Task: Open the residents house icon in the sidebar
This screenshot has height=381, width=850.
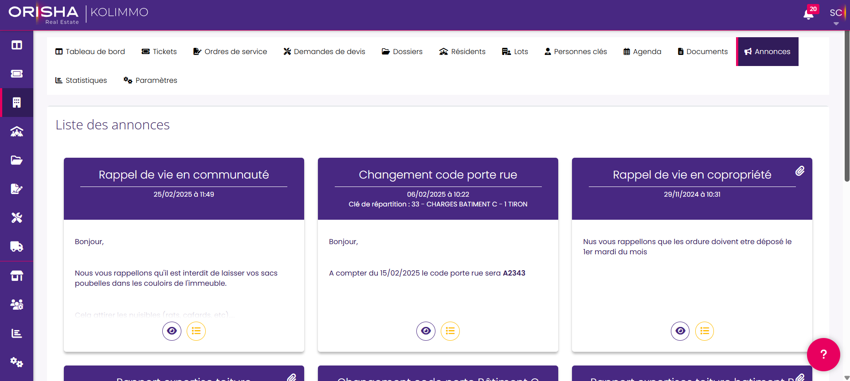Action: point(17,132)
